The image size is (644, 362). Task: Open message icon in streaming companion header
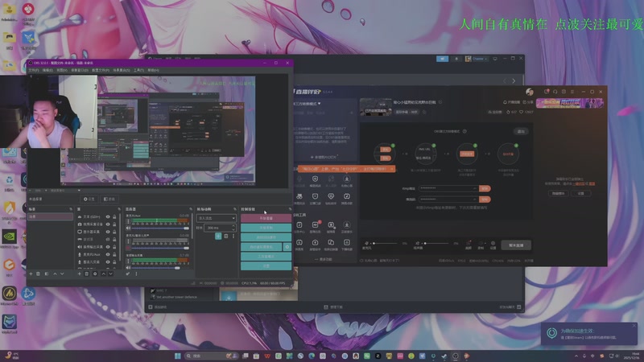click(x=547, y=92)
